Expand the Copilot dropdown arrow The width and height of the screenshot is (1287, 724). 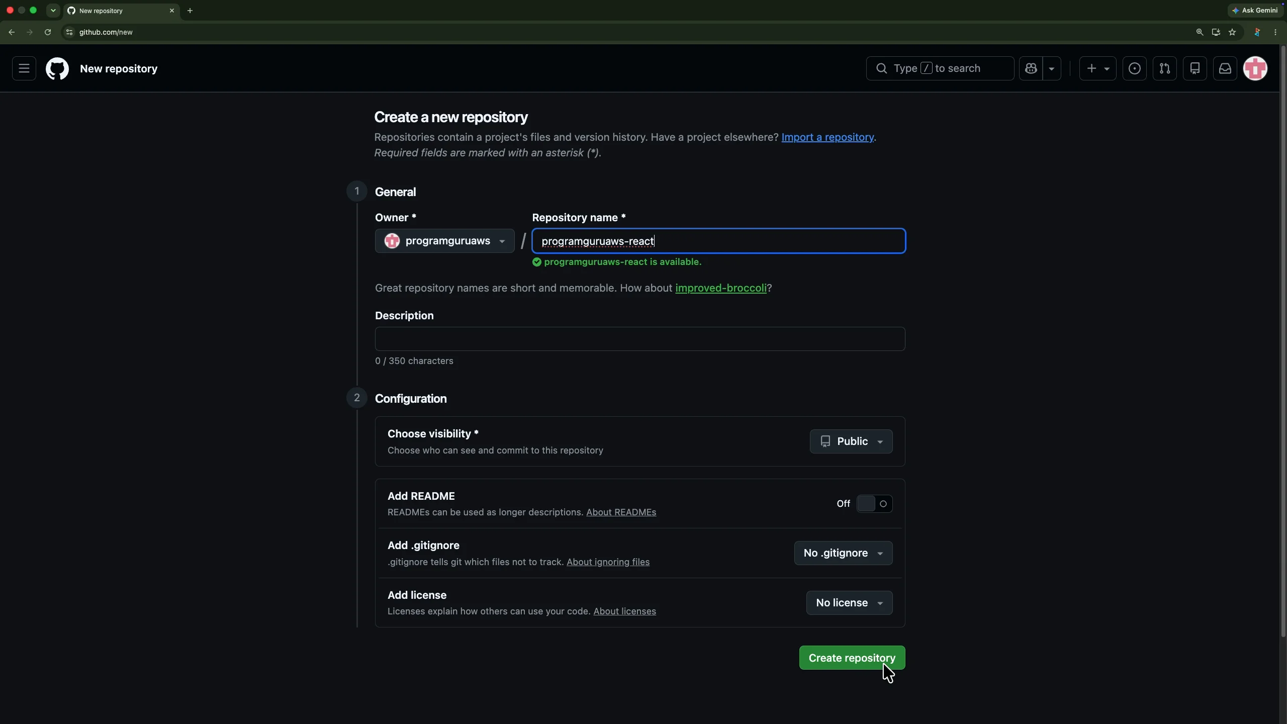pyautogui.click(x=1052, y=68)
